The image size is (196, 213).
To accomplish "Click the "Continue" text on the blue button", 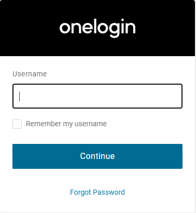I will point(97,156).
